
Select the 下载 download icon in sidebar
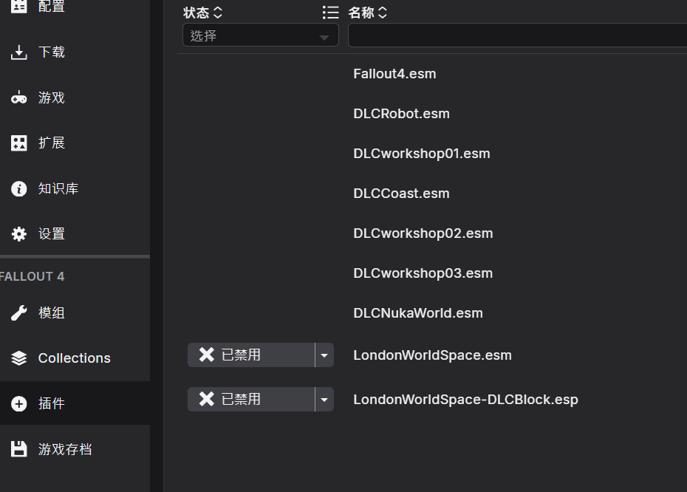pos(18,52)
